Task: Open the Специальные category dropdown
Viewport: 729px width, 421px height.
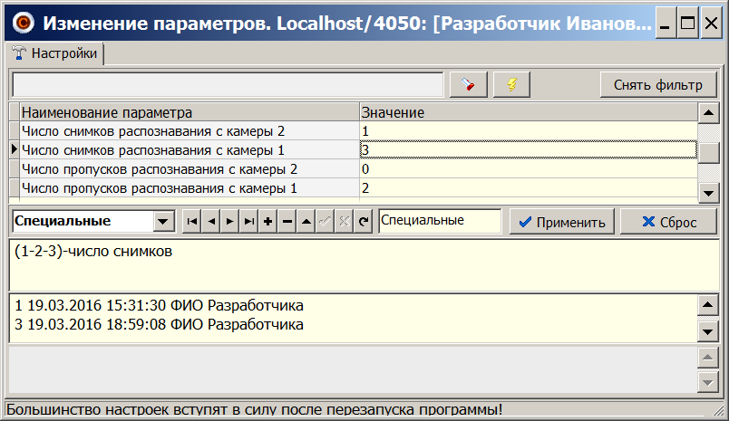Action: (x=163, y=222)
